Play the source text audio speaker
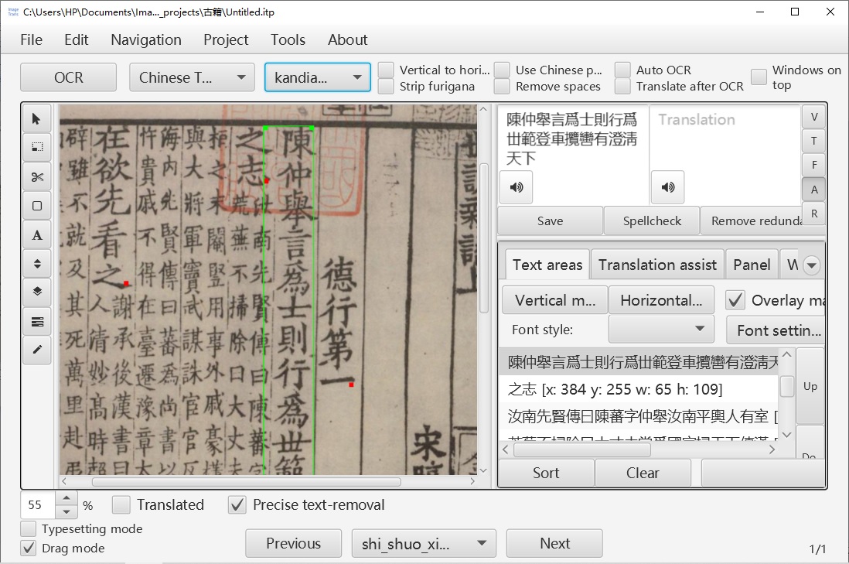This screenshot has width=849, height=564. pyautogui.click(x=516, y=187)
